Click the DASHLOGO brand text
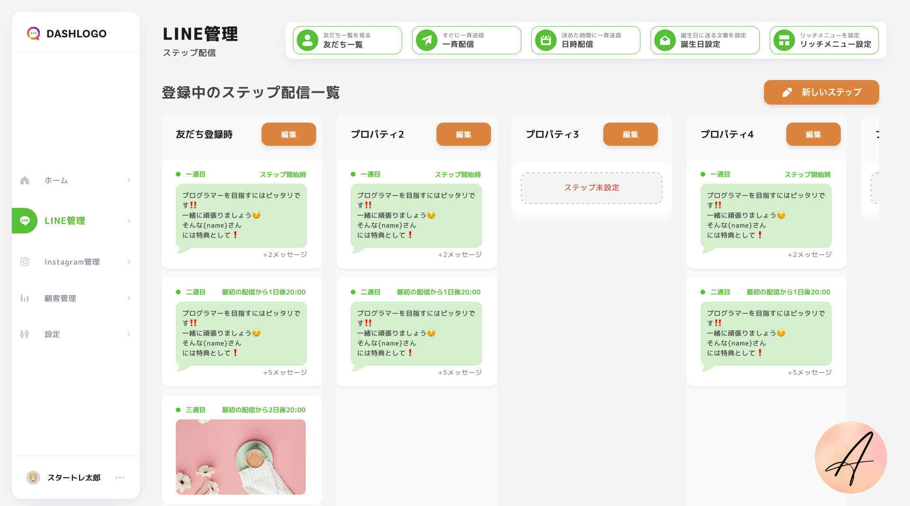Viewport: 910px width, 506px height. tap(76, 34)
